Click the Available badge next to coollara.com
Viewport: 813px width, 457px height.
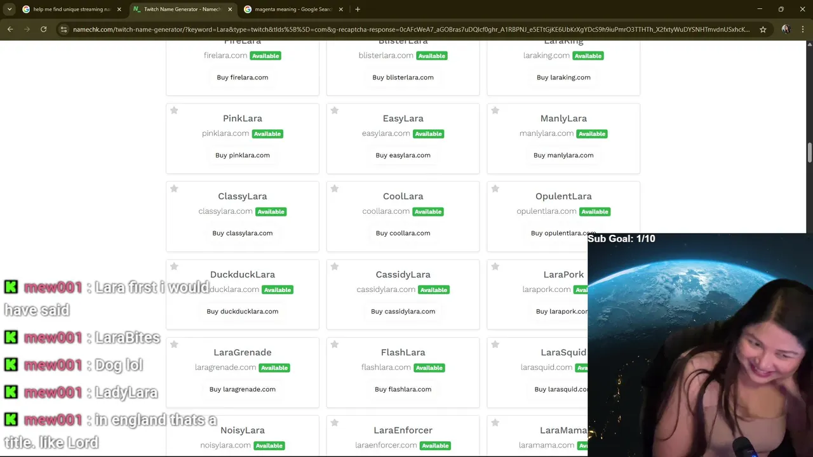[428, 212]
